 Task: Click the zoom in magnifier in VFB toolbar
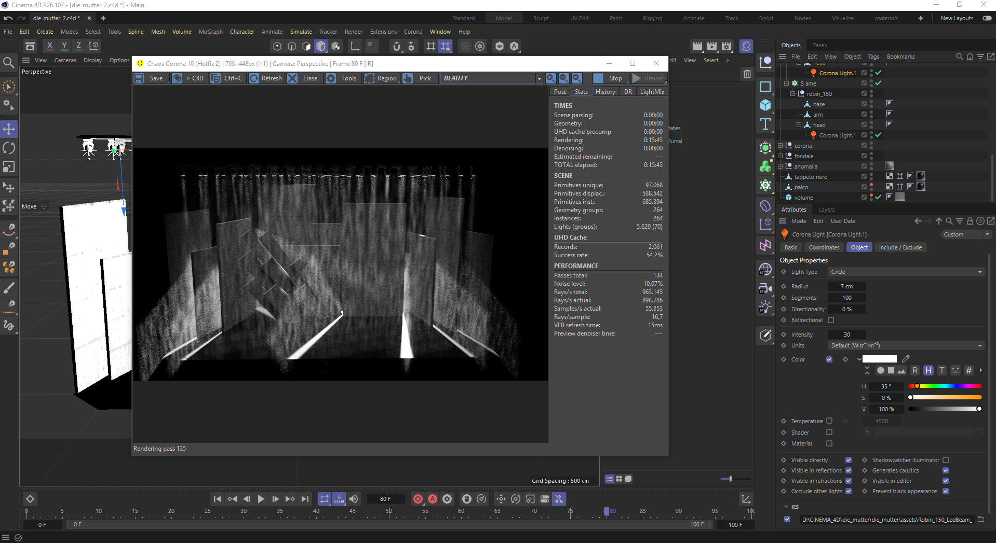[x=551, y=78]
